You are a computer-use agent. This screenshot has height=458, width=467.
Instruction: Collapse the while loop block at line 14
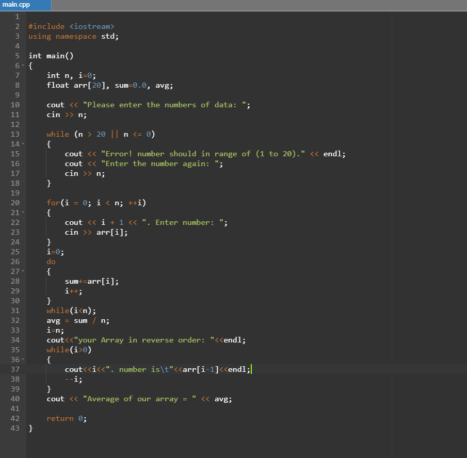tap(24, 144)
